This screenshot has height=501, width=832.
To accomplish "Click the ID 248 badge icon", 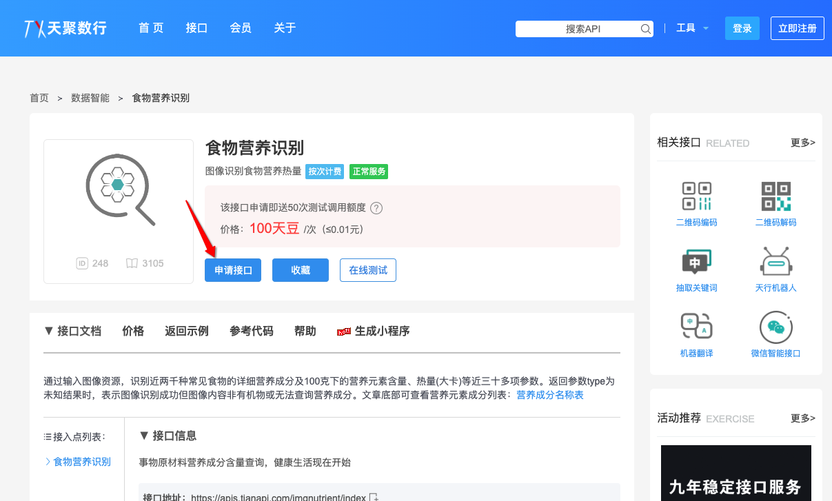I will click(x=82, y=263).
